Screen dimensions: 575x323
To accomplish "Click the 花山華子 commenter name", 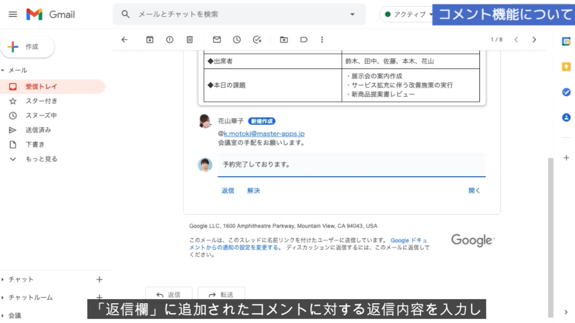I will 231,121.
